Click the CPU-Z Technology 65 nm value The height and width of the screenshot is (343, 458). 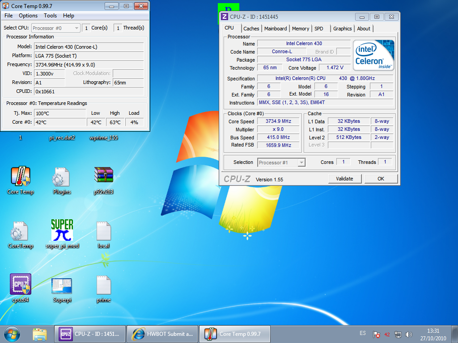click(270, 68)
